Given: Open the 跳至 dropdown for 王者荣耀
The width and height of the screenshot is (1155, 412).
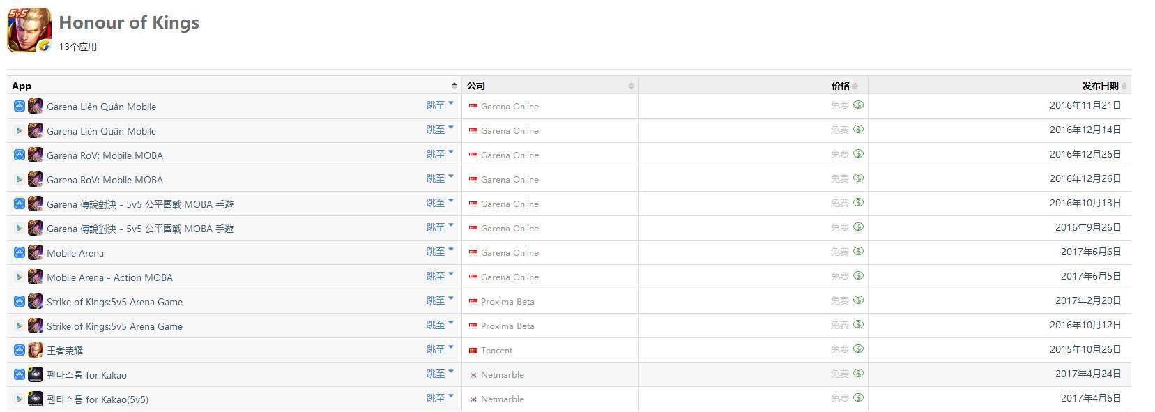Looking at the screenshot, I should click(440, 349).
